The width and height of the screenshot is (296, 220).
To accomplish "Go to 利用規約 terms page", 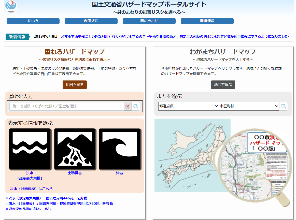I will pyautogui.click(x=91, y=21).
